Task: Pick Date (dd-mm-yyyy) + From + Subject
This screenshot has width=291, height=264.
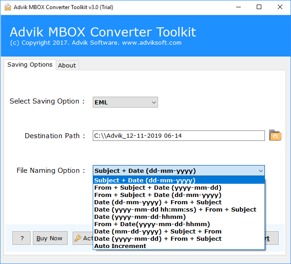Action: pyautogui.click(x=179, y=202)
